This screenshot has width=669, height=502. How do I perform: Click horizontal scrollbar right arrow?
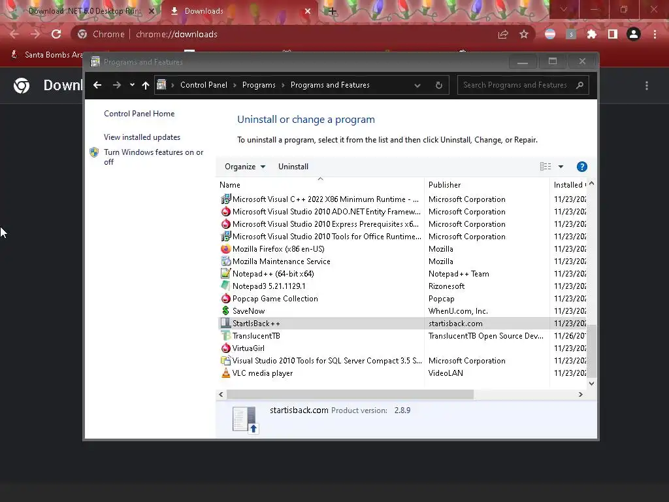click(580, 394)
